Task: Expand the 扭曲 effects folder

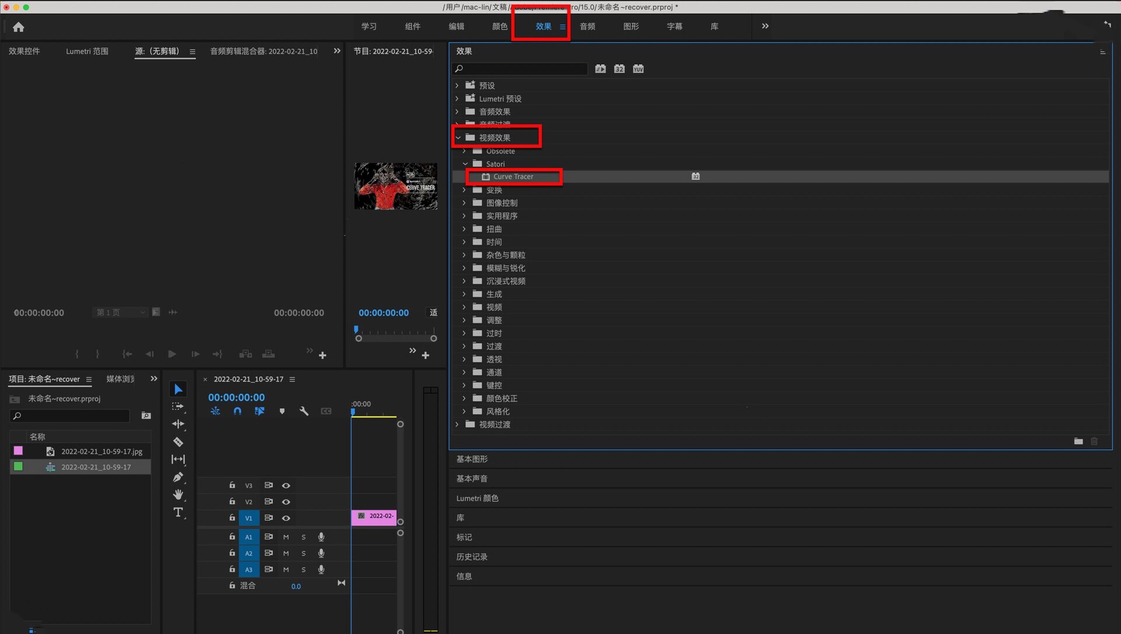Action: click(x=465, y=229)
